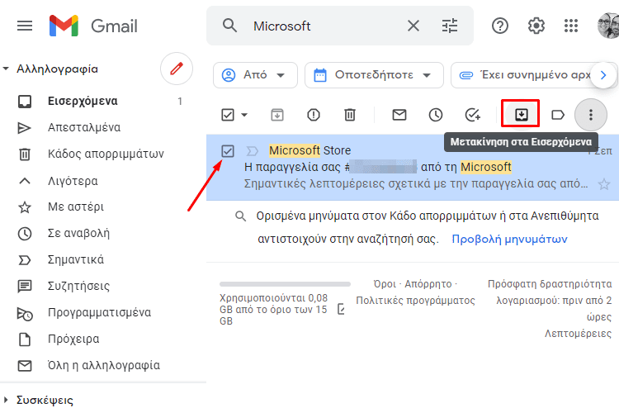Click the Πολιτικές προγράμματος link
Viewport: 619px width, 413px height.
[415, 301]
